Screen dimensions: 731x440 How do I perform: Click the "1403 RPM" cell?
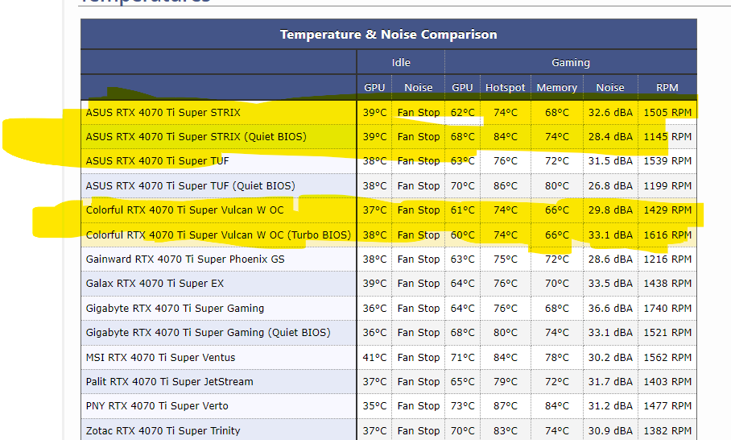click(x=667, y=382)
